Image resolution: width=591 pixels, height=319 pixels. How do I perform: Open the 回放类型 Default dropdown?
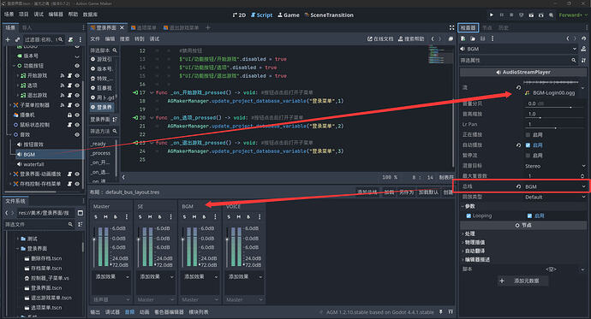coord(555,197)
